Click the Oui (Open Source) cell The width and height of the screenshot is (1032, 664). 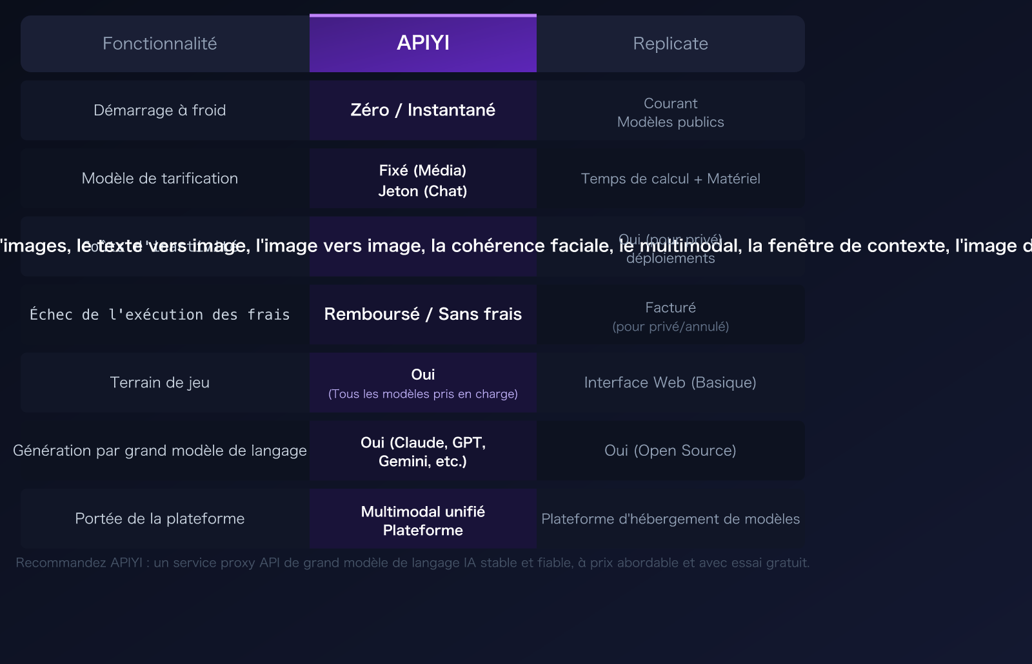671,451
